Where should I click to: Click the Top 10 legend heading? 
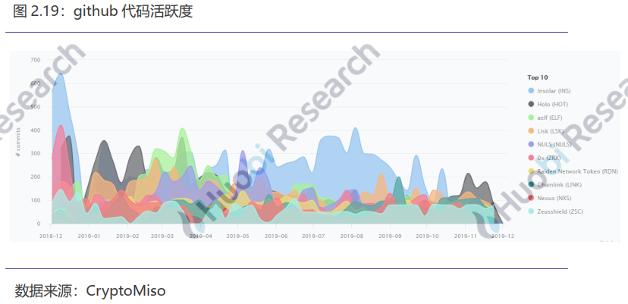(538, 77)
